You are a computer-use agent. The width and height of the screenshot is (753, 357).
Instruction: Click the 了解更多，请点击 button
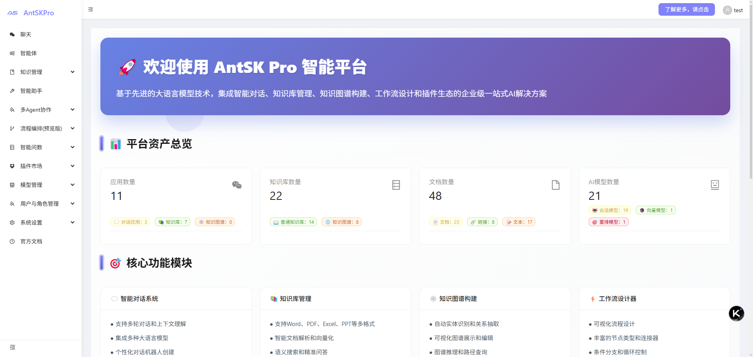pyautogui.click(x=687, y=9)
